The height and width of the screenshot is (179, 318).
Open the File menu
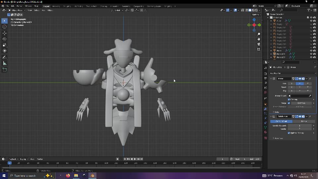point(7,6)
